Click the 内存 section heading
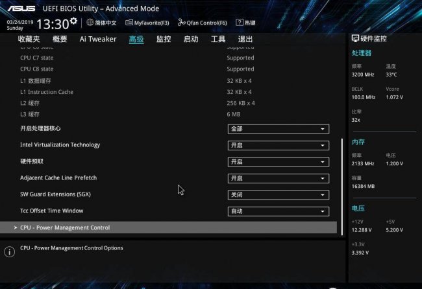The height and width of the screenshot is (289, 422). (x=358, y=142)
